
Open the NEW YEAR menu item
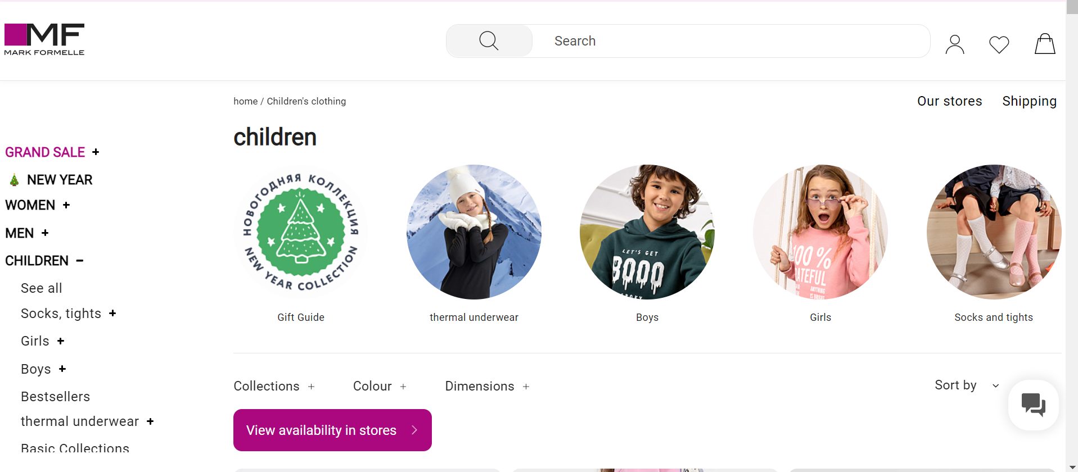60,180
